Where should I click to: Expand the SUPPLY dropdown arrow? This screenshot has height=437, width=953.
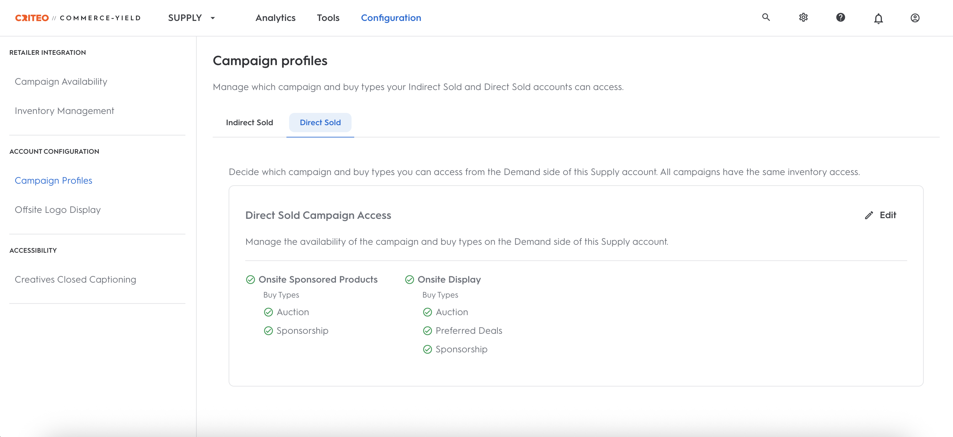[213, 18]
